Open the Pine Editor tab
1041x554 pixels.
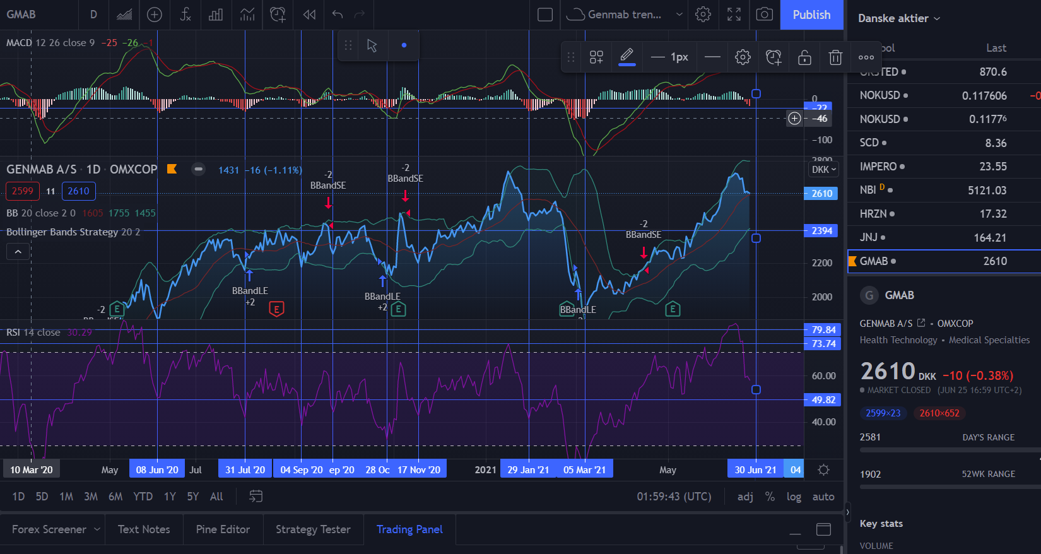223,529
